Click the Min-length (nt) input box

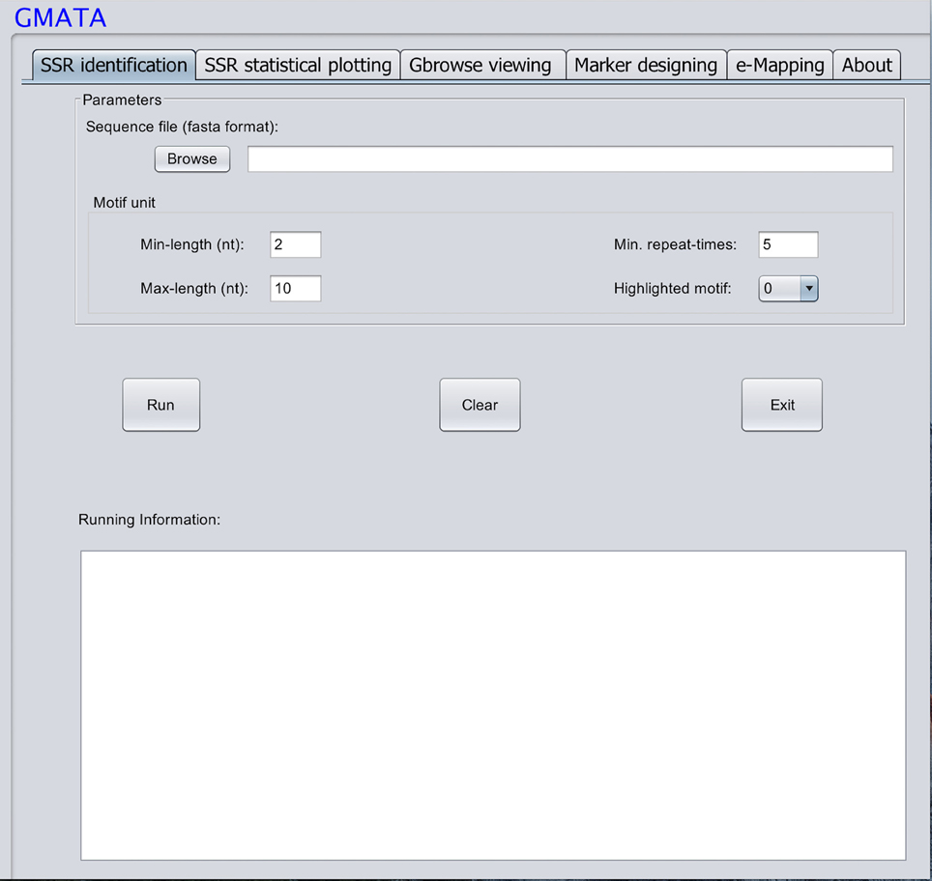tap(295, 245)
